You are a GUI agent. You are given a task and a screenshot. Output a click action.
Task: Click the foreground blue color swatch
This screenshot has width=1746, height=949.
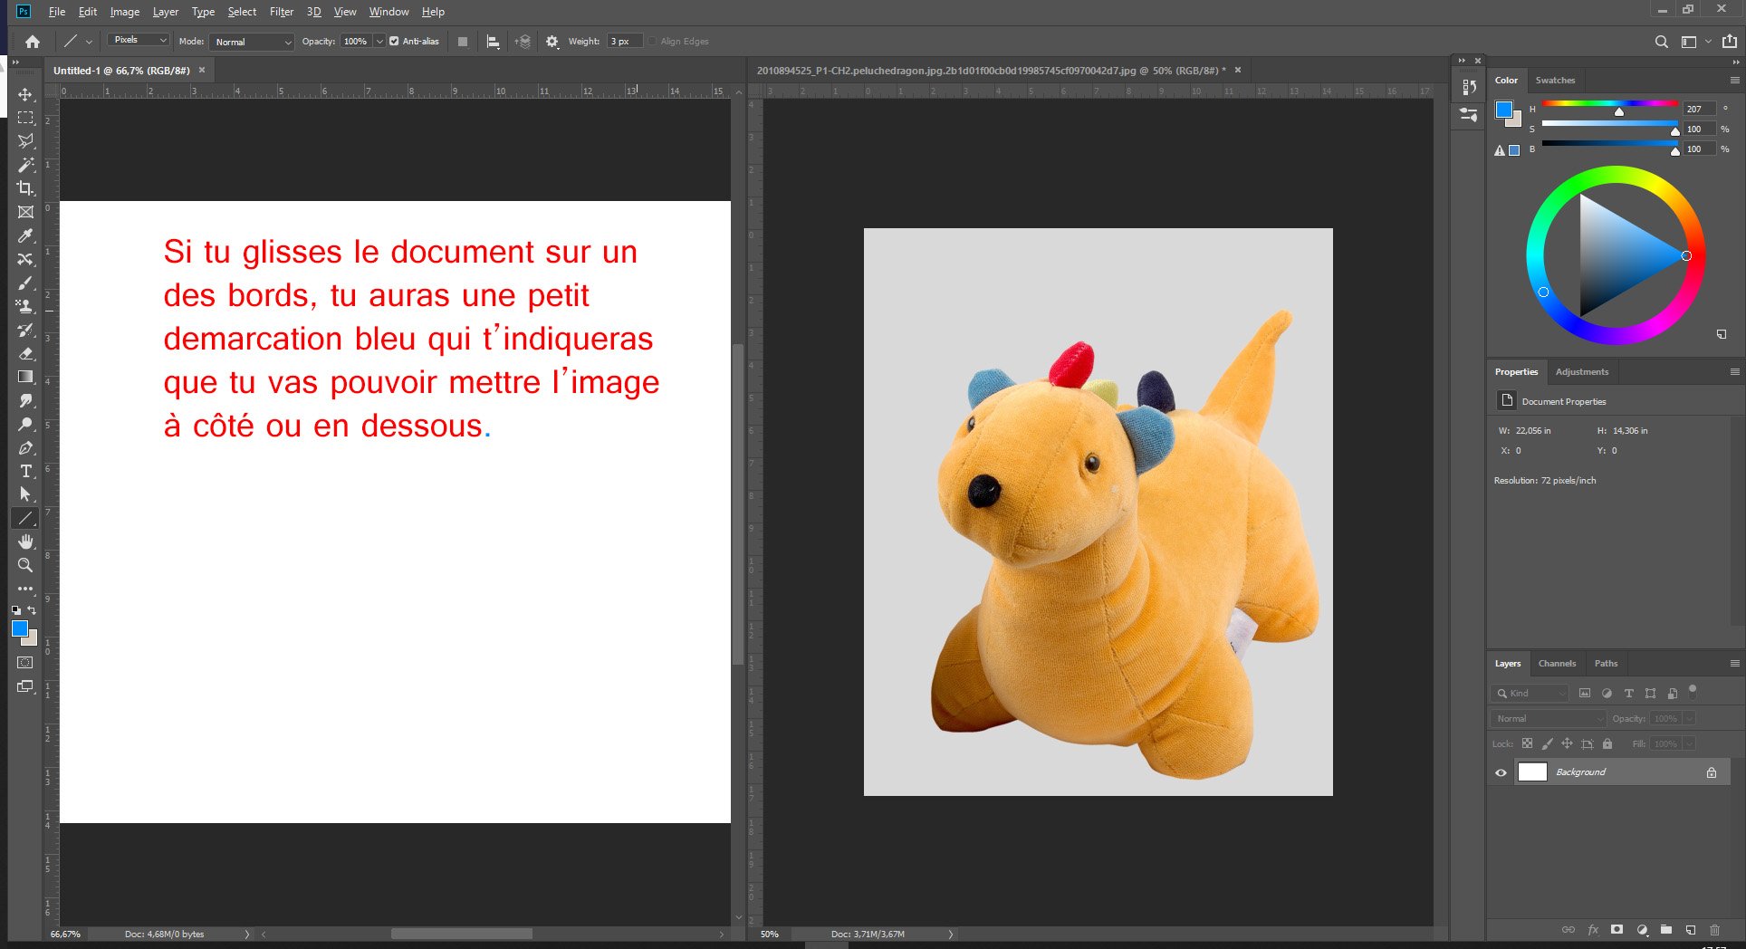point(19,628)
